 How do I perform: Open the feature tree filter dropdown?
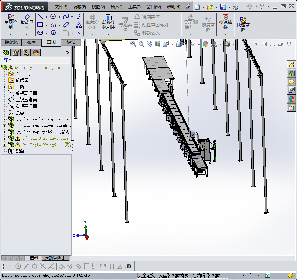(x=10, y=60)
